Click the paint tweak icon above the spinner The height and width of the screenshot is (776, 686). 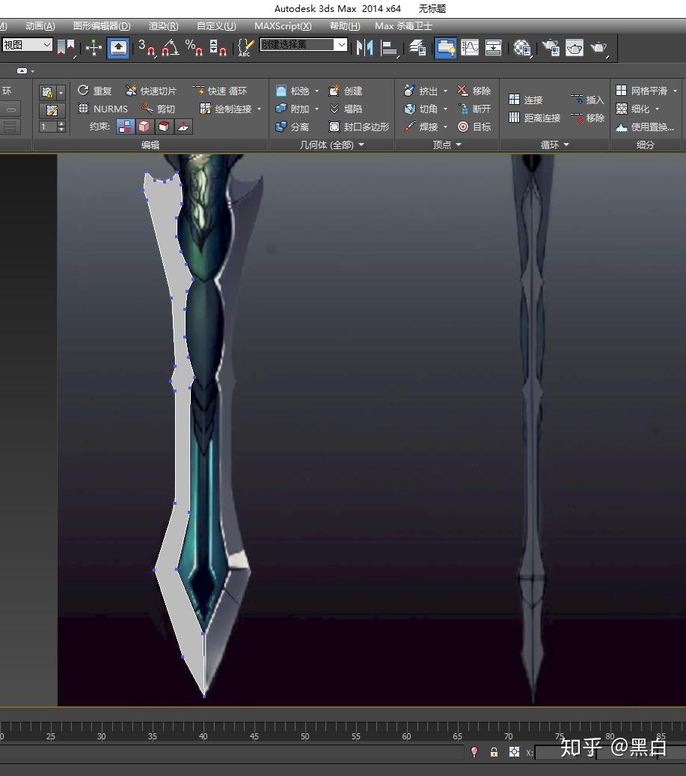52,110
